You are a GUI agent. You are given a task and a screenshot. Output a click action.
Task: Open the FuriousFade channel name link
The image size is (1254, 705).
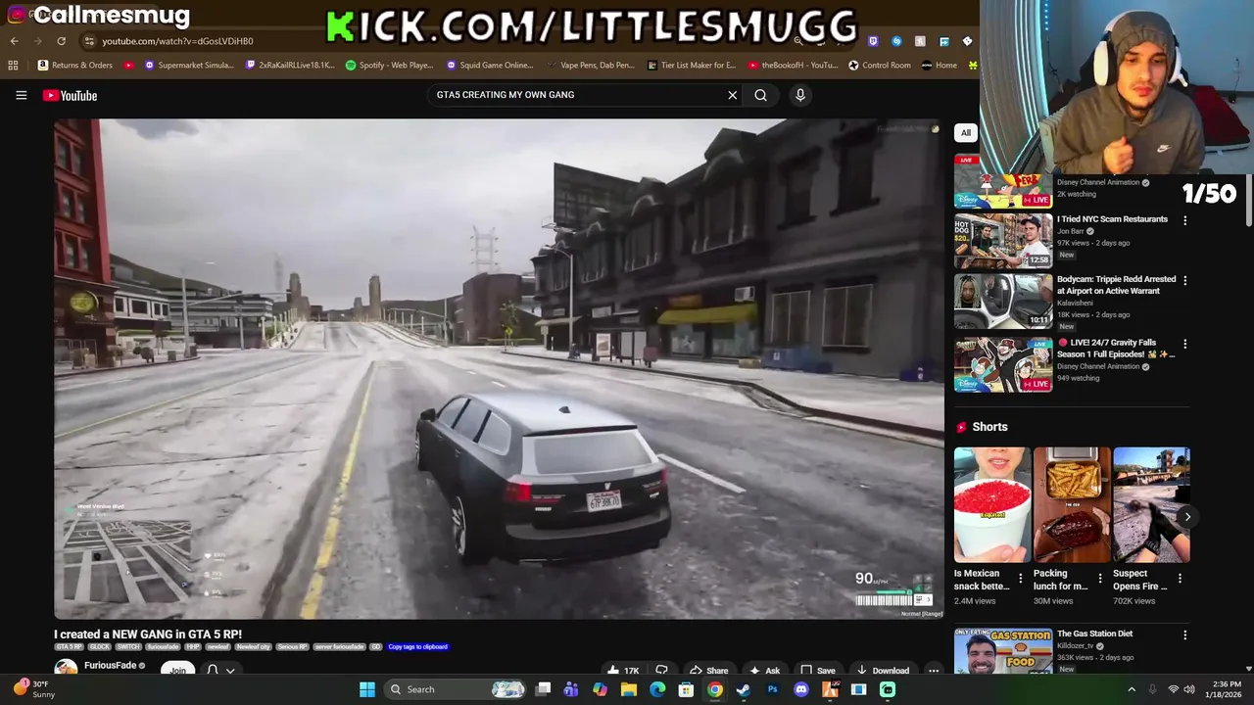point(110,666)
